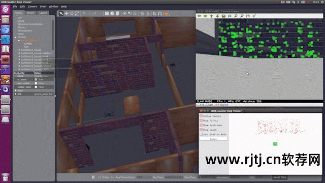
Task: Expand the turtlebot3_house model item
Action: coord(19,50)
